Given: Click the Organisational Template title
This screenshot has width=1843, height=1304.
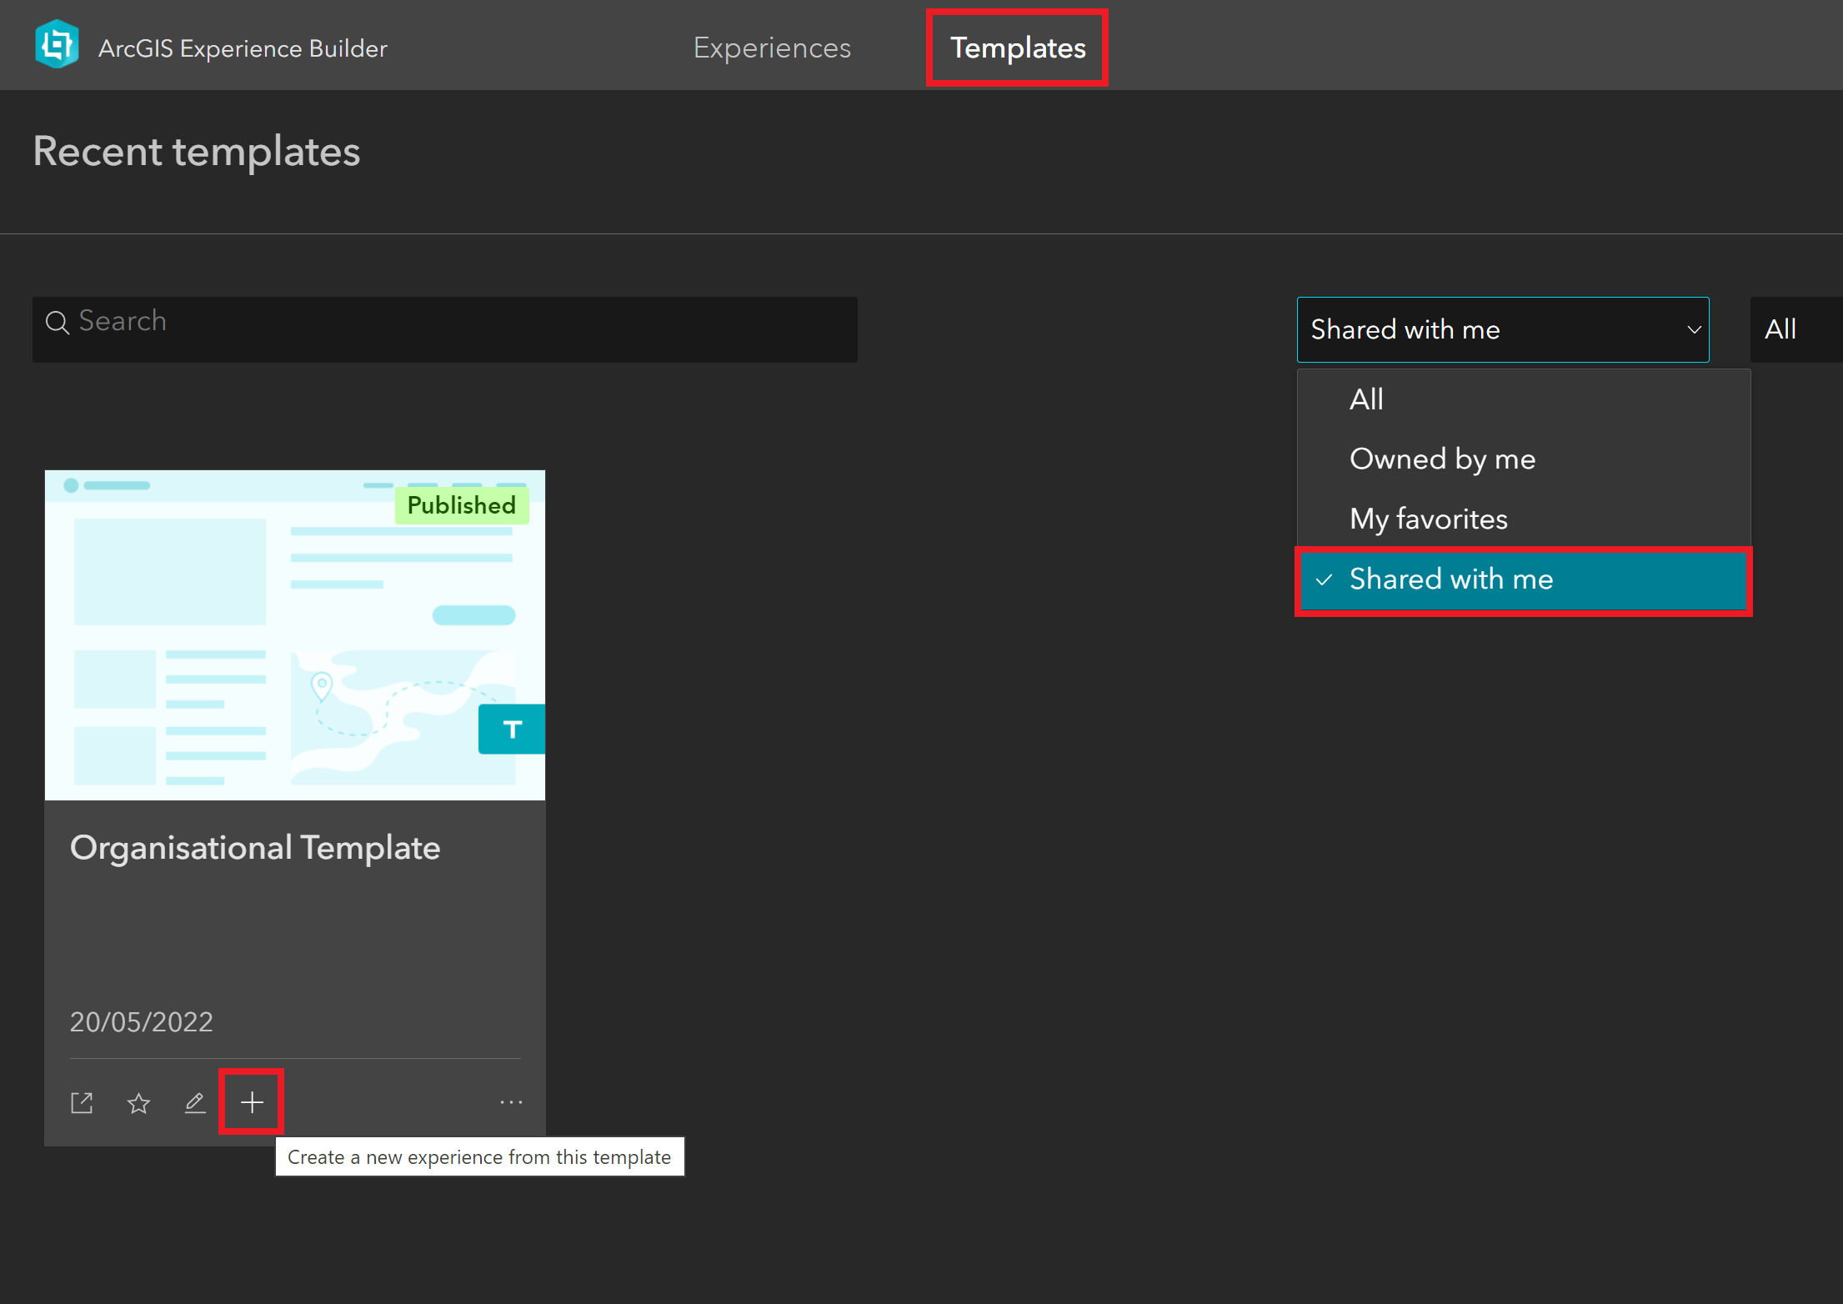Looking at the screenshot, I should 255,848.
